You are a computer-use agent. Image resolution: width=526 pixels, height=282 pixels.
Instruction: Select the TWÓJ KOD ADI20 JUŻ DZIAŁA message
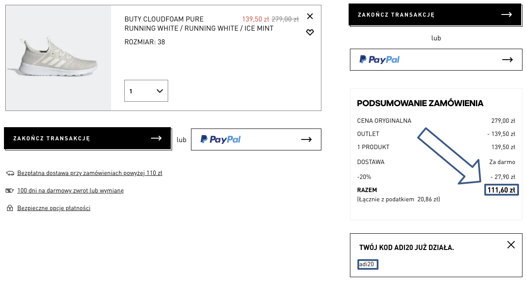(x=407, y=247)
